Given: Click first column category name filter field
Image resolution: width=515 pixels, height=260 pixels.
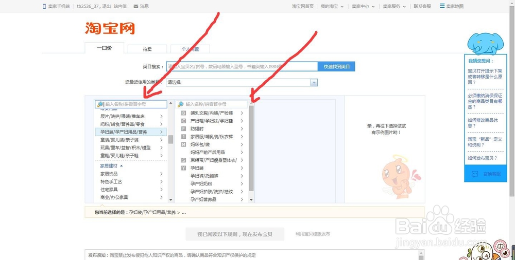Looking at the screenshot, I should click(x=131, y=104).
